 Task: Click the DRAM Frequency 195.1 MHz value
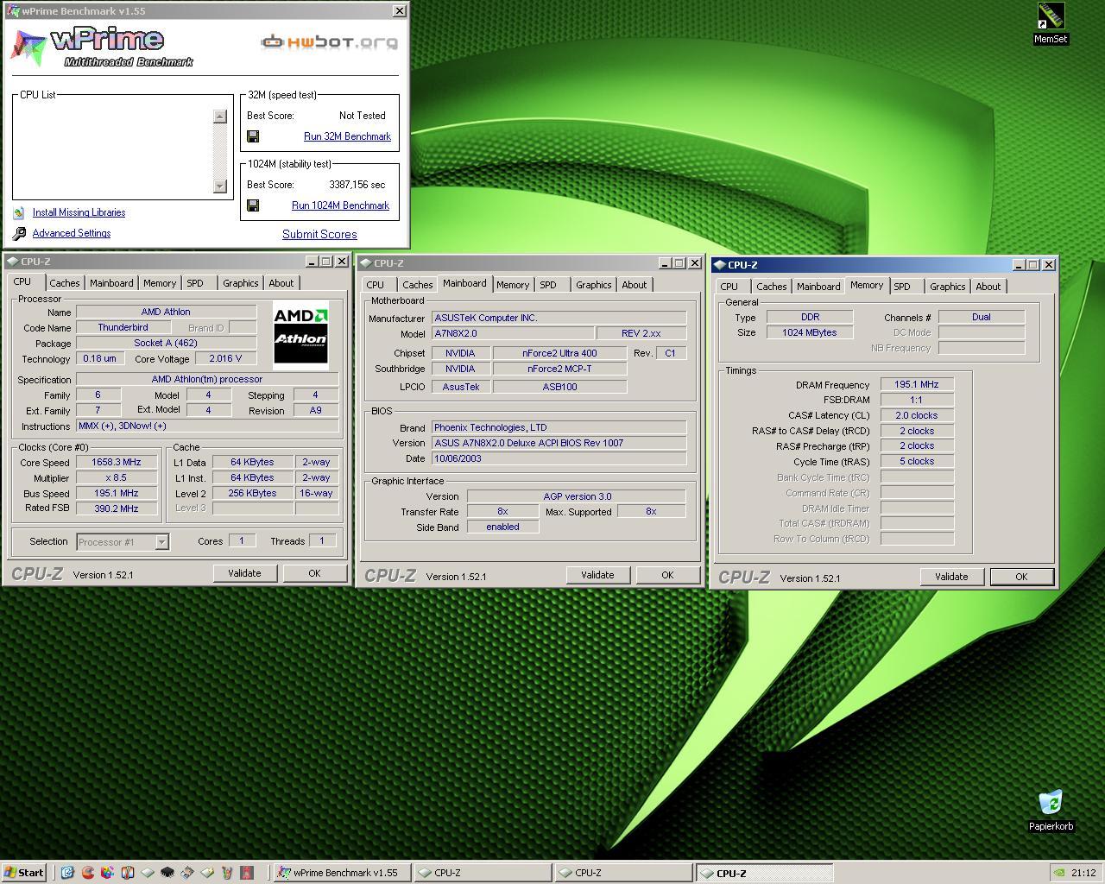[917, 384]
